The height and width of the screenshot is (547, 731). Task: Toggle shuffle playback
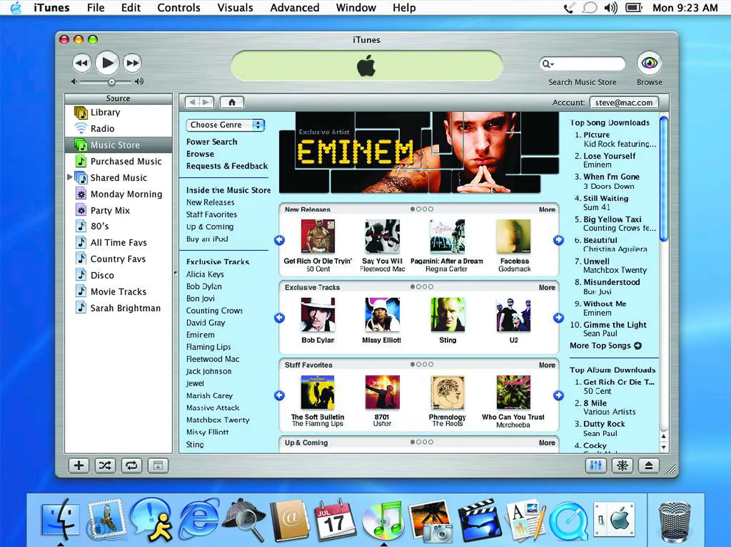point(105,466)
